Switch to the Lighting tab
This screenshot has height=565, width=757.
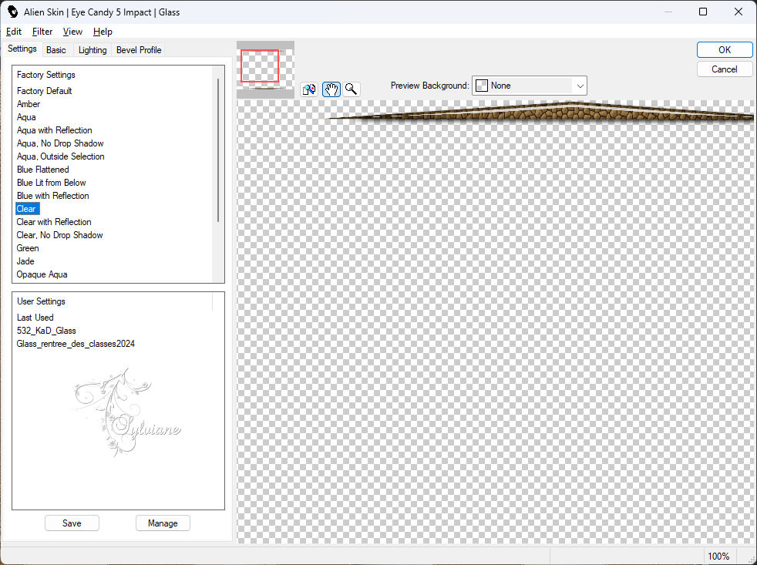[93, 50]
